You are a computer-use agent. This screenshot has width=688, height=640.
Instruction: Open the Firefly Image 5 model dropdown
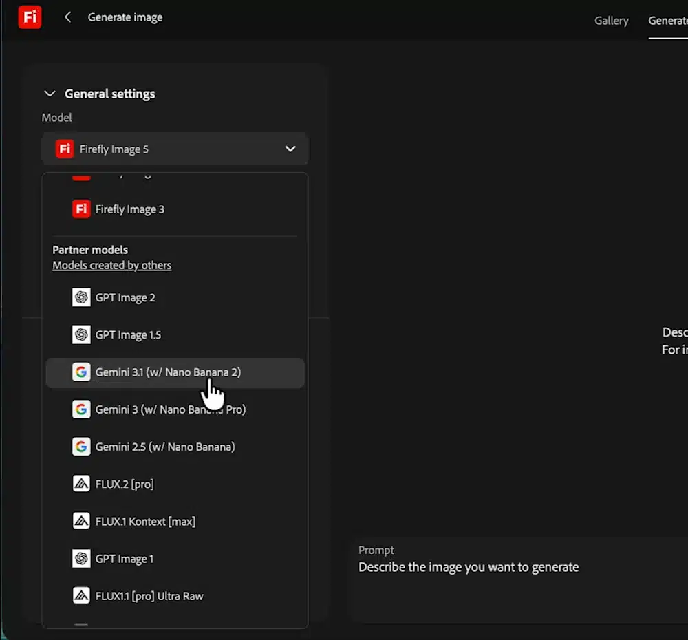175,149
